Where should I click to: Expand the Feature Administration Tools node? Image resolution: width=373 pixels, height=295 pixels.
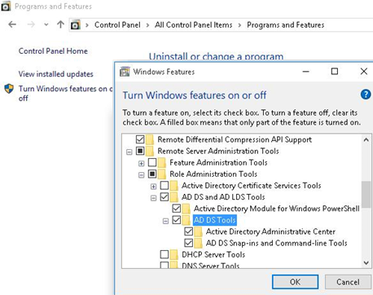(141, 164)
